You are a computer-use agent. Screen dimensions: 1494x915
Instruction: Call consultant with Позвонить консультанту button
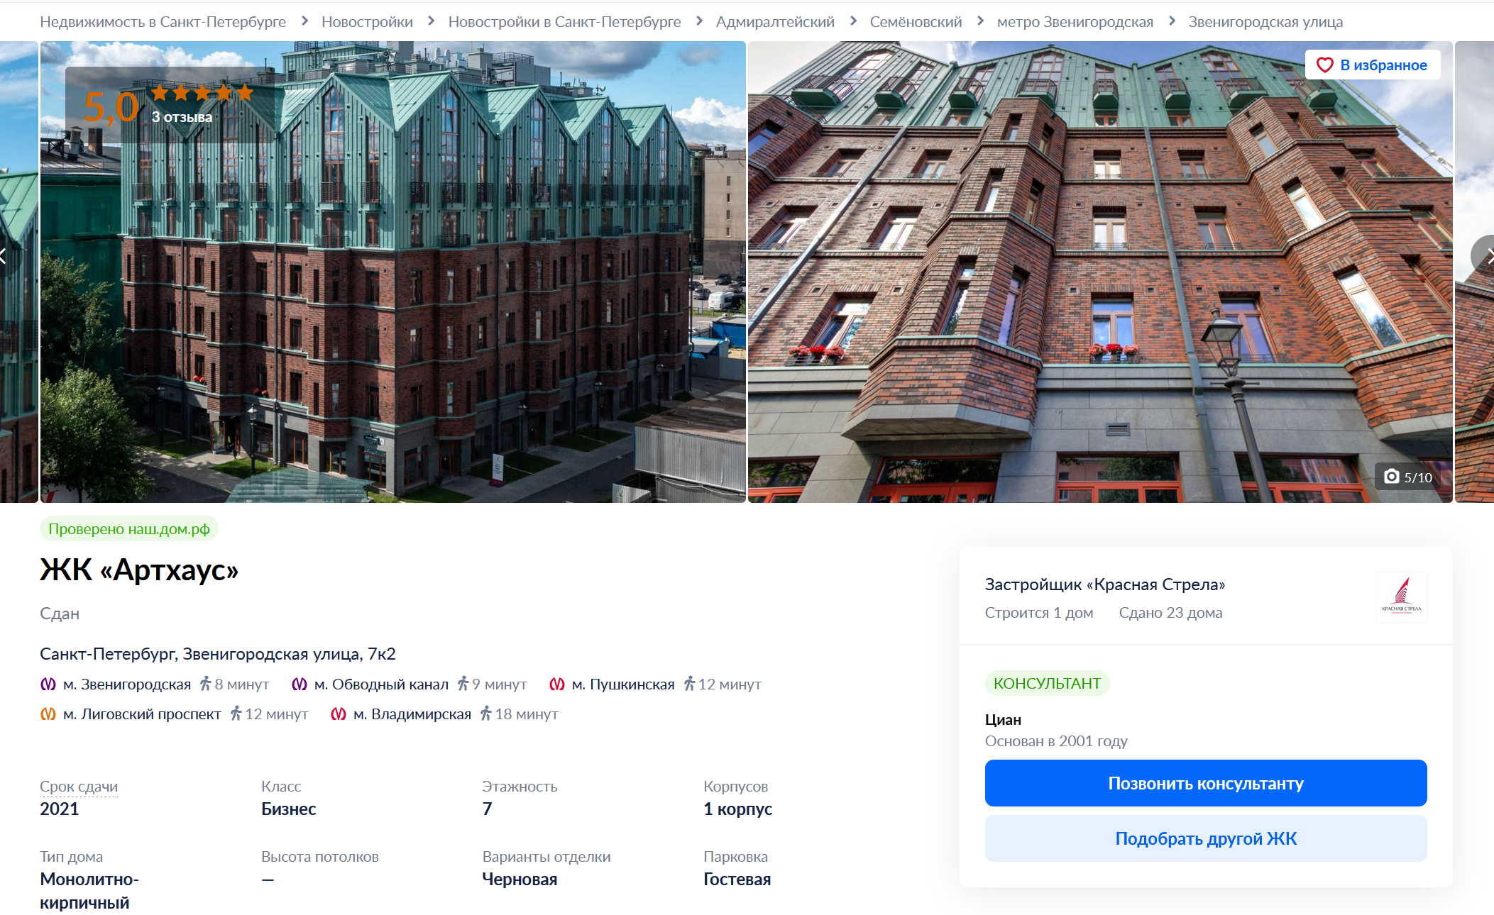(x=1205, y=782)
